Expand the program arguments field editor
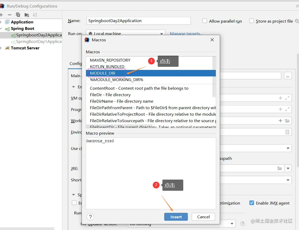 287,109
